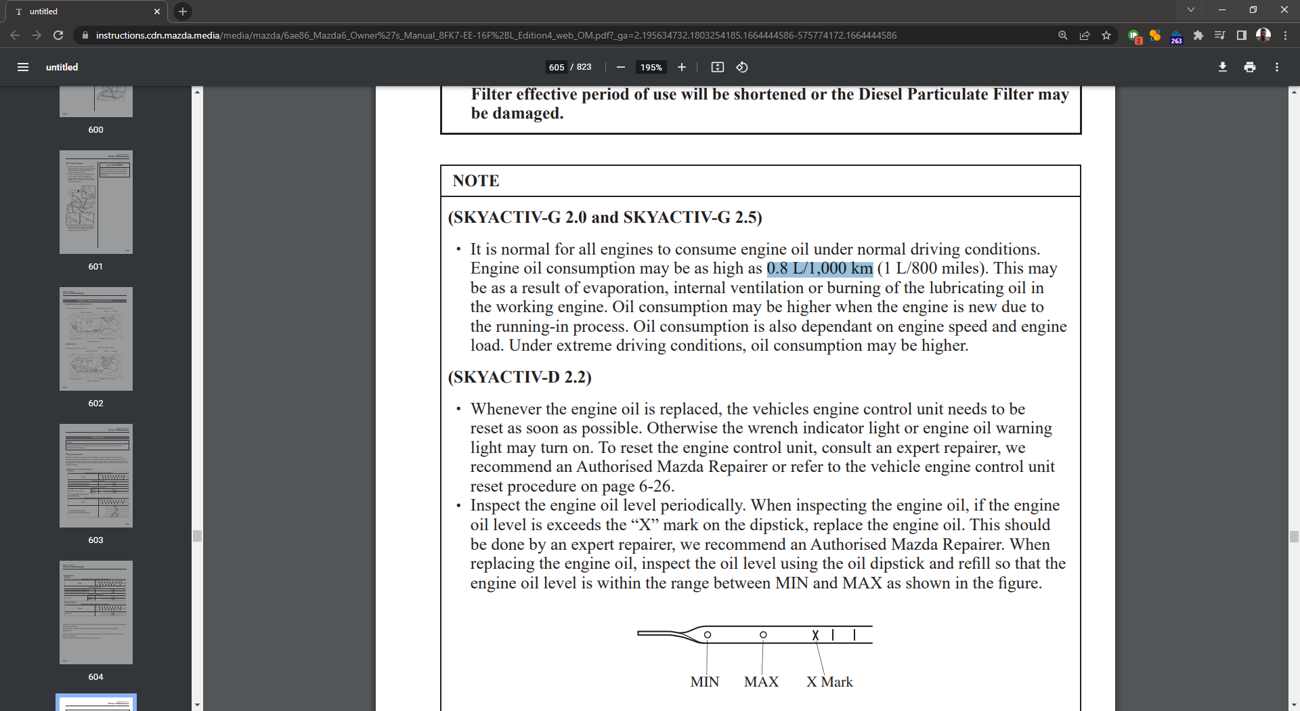The width and height of the screenshot is (1300, 711).
Task: Share this page
Action: pyautogui.click(x=1085, y=35)
